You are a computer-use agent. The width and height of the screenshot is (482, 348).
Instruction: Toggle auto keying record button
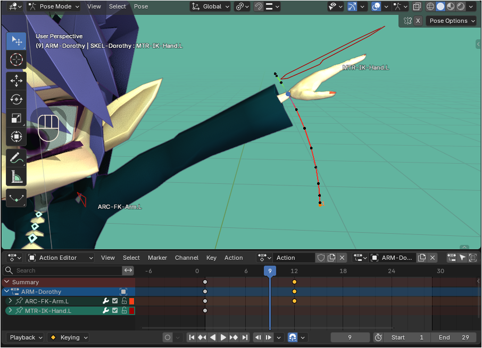(x=168, y=337)
